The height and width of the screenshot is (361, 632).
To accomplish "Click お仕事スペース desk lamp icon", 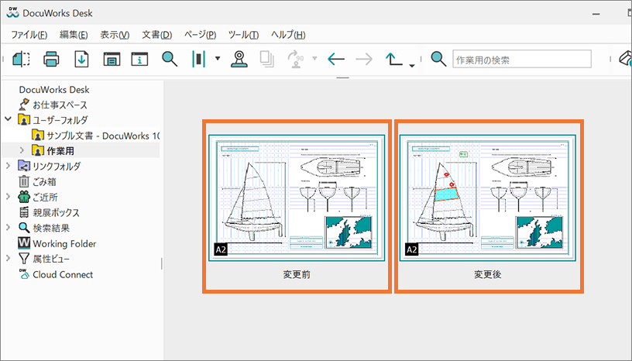I will coord(24,105).
